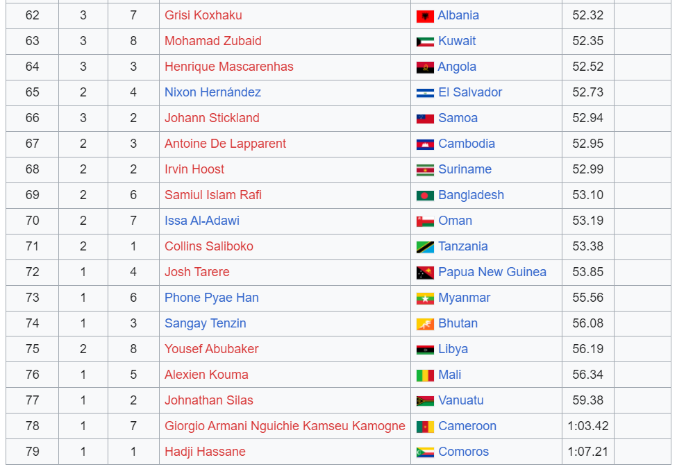Follow the Phone Pyae Han link
Screen dimensions: 677x469
(212, 298)
